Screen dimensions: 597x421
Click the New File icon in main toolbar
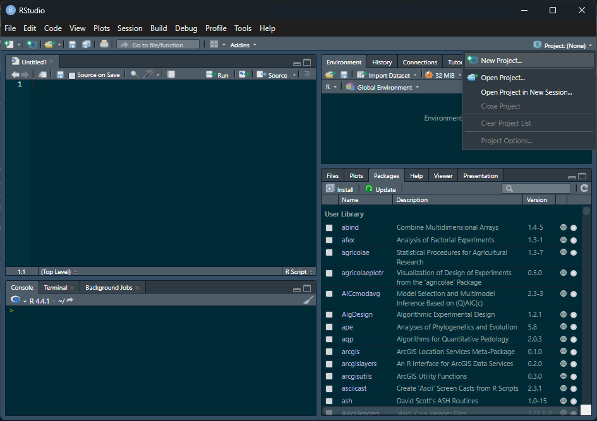pyautogui.click(x=9, y=45)
